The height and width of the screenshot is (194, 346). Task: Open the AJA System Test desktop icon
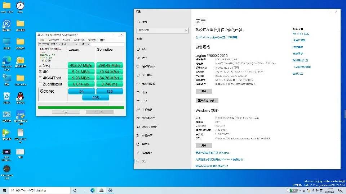pos(6,172)
